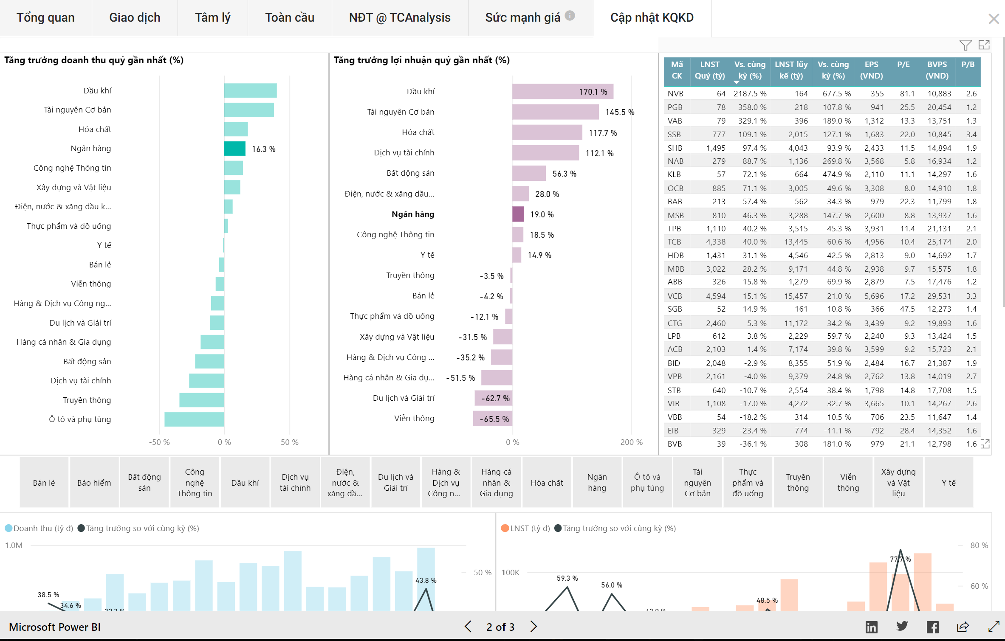Screen dimensions: 1005x641
Task: Select the Dịch vụ tài chính sector button
Action: [295, 483]
